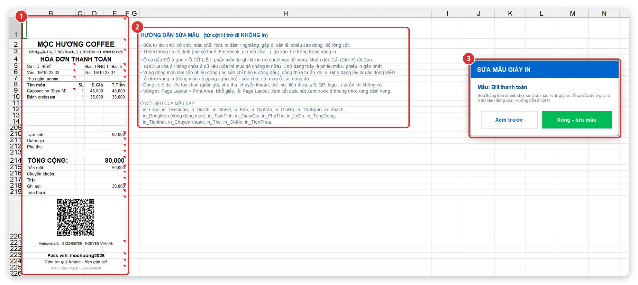Select column M header

(573, 13)
